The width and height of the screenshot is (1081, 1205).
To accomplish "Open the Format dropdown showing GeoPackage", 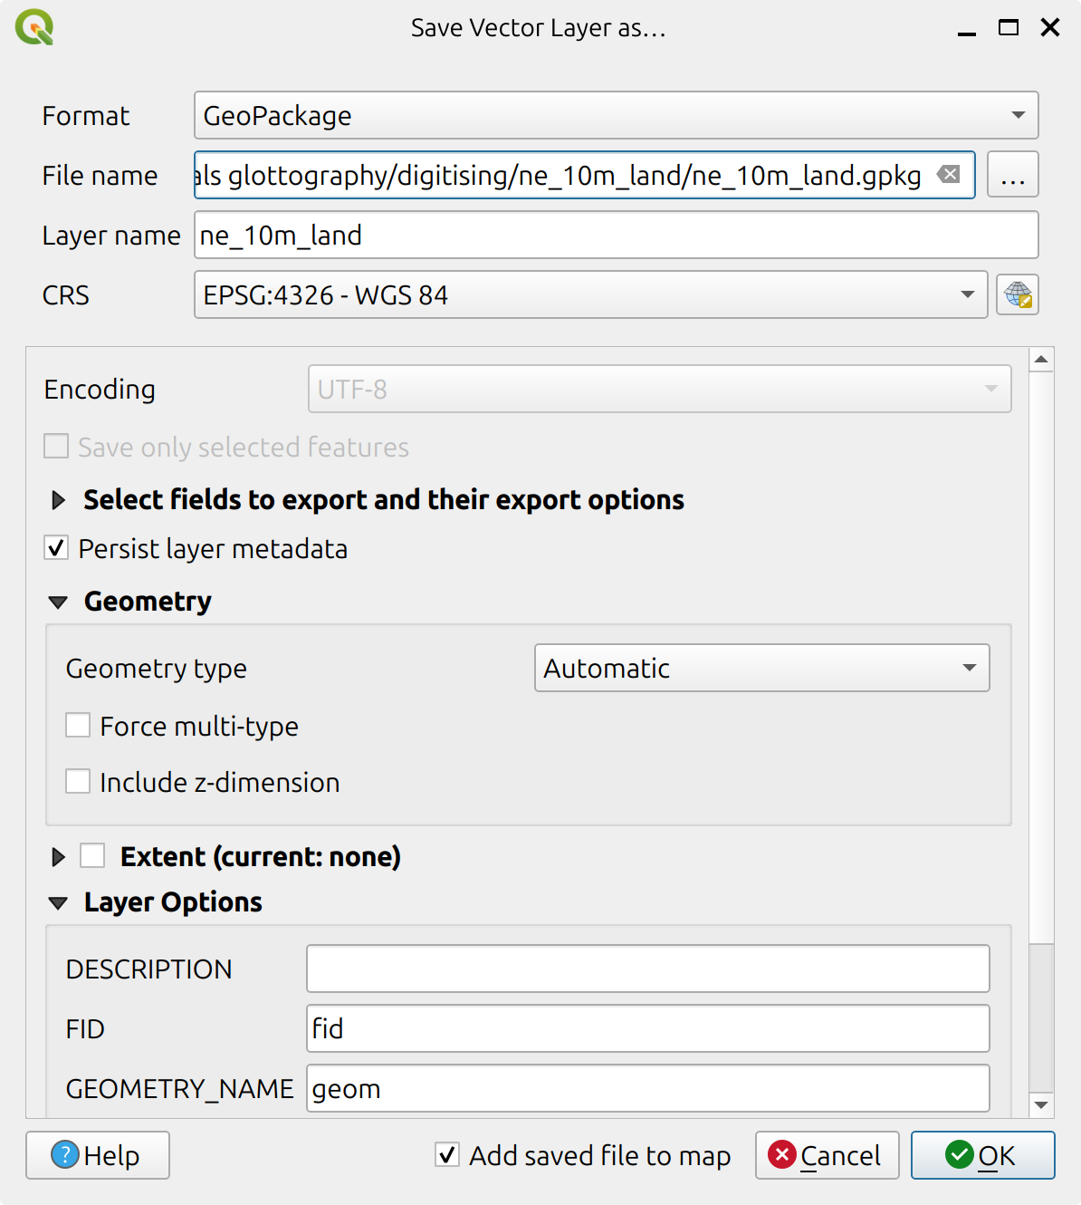I will (616, 115).
